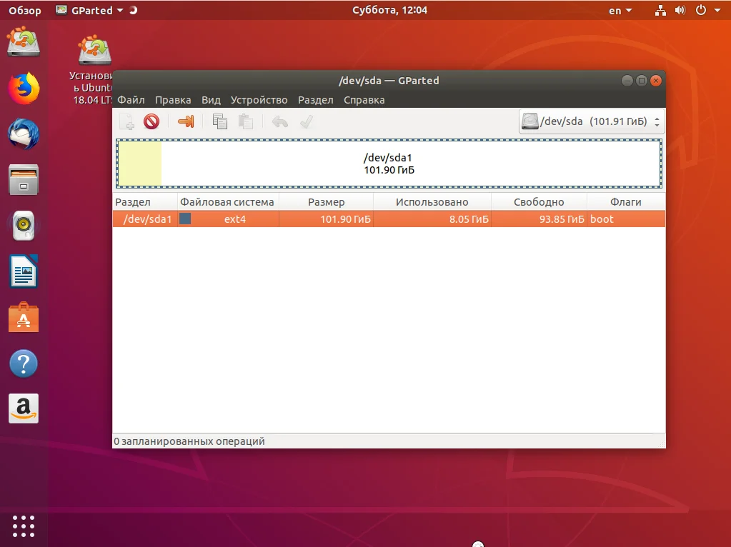This screenshot has width=731, height=547.
Task: Click the apply all operations checkmark
Action: (x=307, y=122)
